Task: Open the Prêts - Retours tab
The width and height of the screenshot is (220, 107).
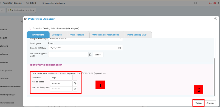Action: click(x=77, y=35)
